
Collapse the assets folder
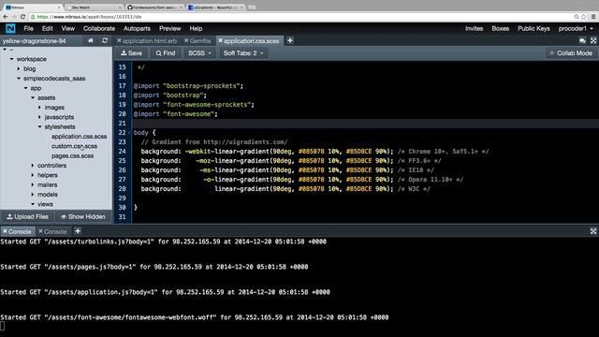point(33,97)
